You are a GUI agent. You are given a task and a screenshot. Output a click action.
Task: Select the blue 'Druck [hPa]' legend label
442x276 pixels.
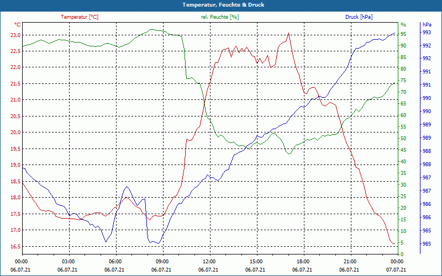click(x=359, y=17)
